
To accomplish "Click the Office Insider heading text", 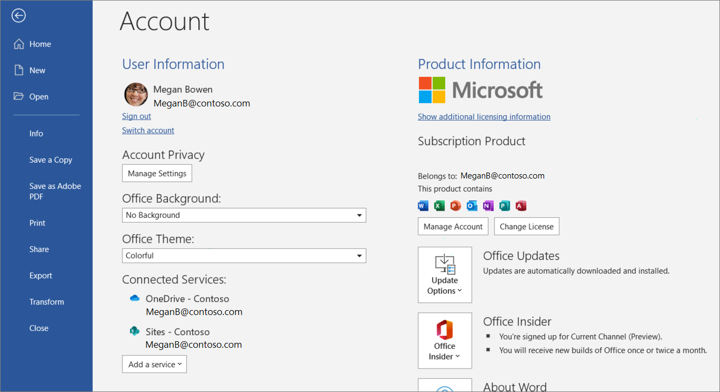I will [517, 322].
